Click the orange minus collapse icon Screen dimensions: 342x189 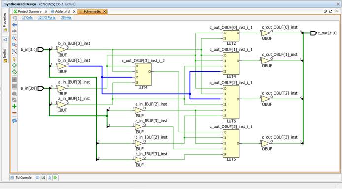pyautogui.click(x=14, y=113)
